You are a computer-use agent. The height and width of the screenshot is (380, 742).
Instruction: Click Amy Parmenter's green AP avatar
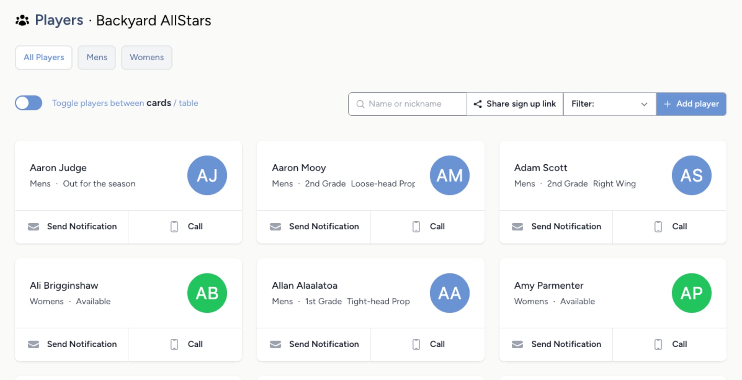pos(692,293)
